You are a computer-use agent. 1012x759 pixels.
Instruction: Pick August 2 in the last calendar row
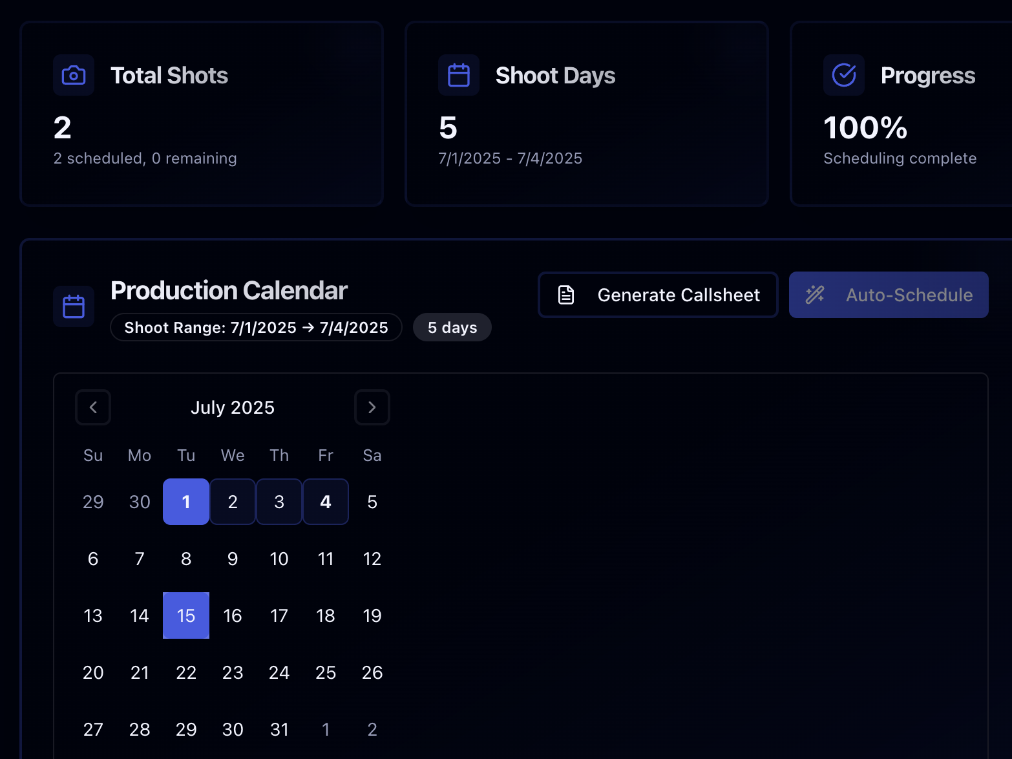coord(372,729)
